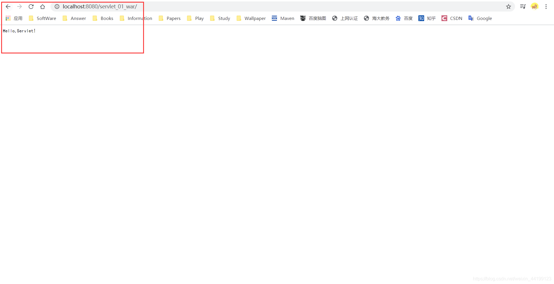Open the Maven bookmark
Viewport: 554px width, 284px height.
(283, 18)
